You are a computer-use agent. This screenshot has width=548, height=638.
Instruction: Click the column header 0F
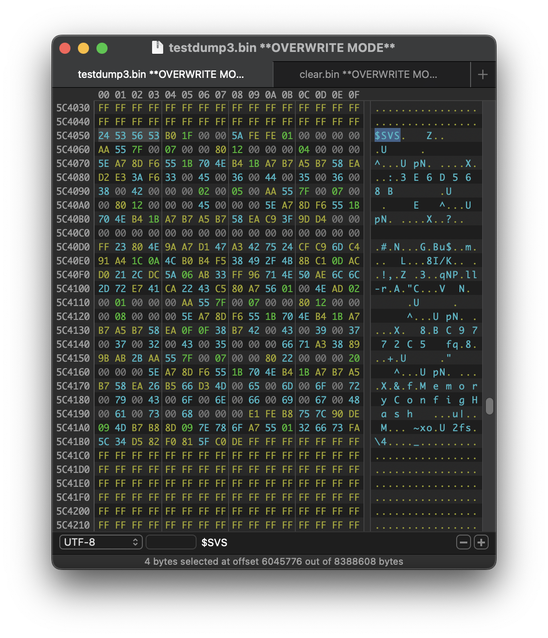pyautogui.click(x=354, y=95)
